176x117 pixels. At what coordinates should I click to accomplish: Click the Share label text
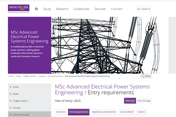coord(148,76)
